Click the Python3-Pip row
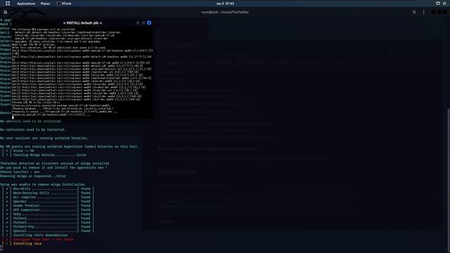The image size is (450, 253). tap(48, 226)
